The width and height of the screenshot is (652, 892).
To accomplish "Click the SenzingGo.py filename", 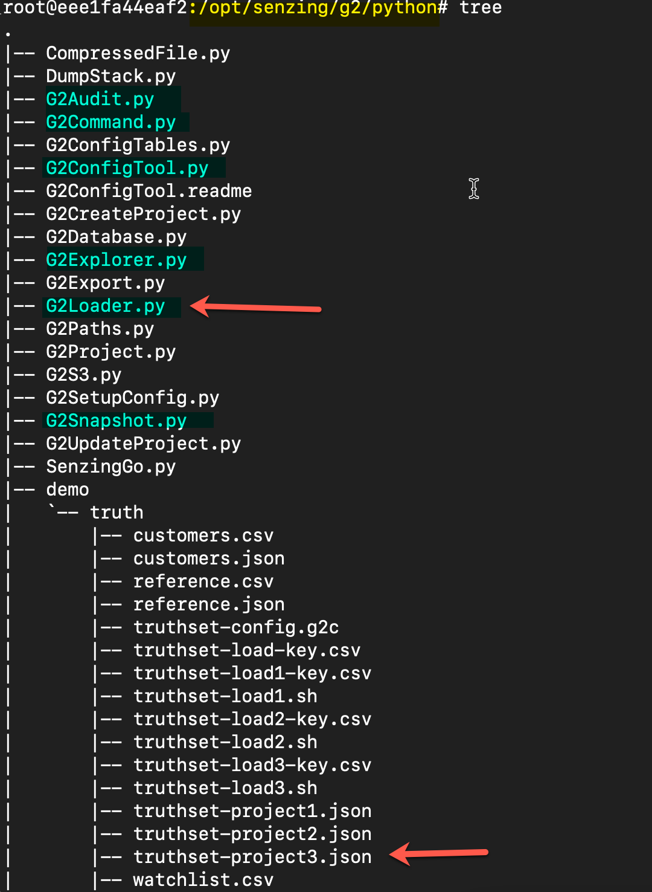I will tap(110, 467).
